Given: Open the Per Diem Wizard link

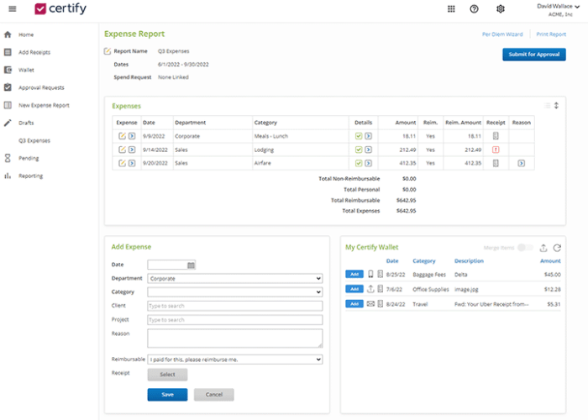Looking at the screenshot, I should 502,34.
